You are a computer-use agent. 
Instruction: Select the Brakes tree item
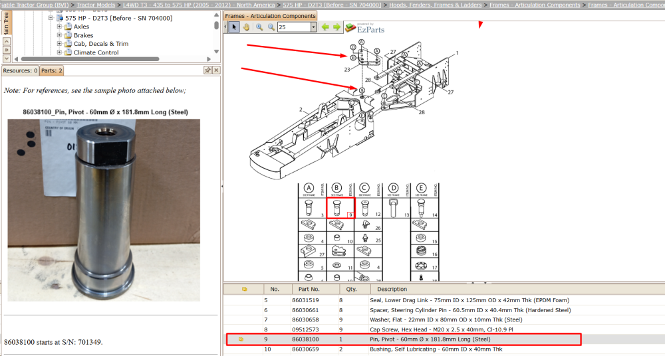click(x=84, y=35)
